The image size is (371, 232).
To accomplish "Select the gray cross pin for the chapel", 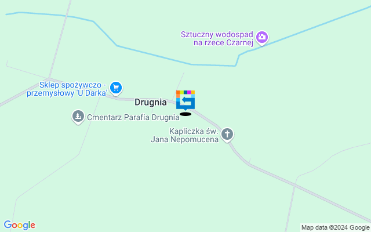I will [x=227, y=135].
